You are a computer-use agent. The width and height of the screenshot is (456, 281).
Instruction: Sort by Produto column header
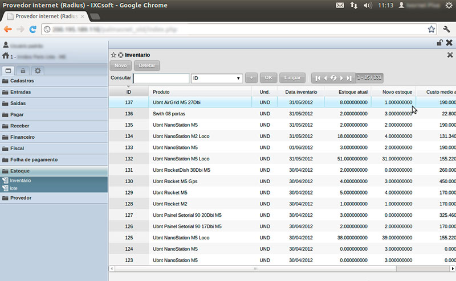click(x=200, y=92)
